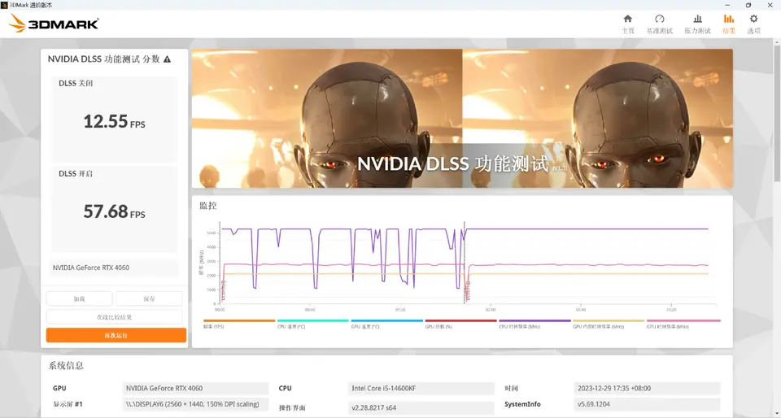Click the 3DMark app icon in the title bar

click(5, 5)
